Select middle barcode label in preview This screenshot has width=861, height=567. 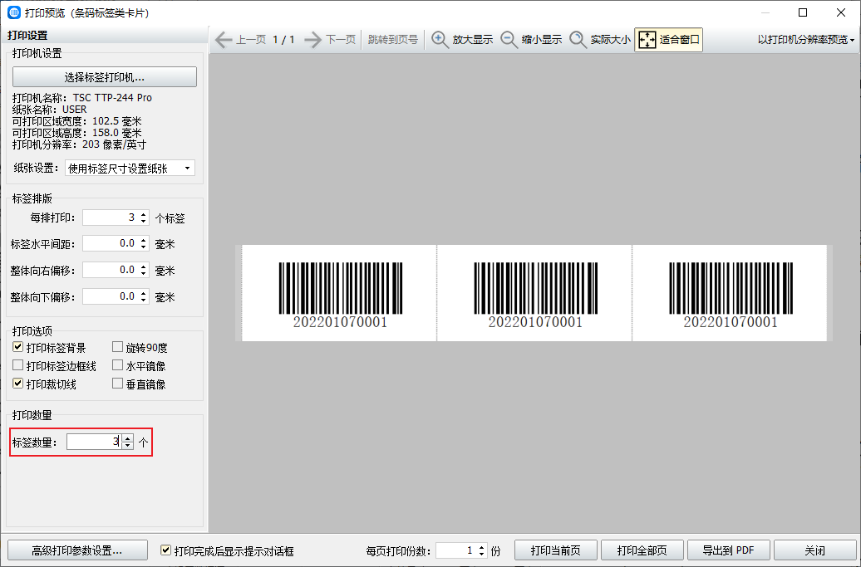[x=535, y=293]
